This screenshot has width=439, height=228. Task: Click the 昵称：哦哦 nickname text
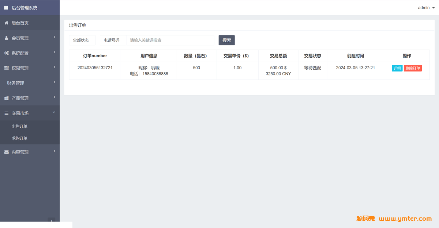click(x=149, y=68)
